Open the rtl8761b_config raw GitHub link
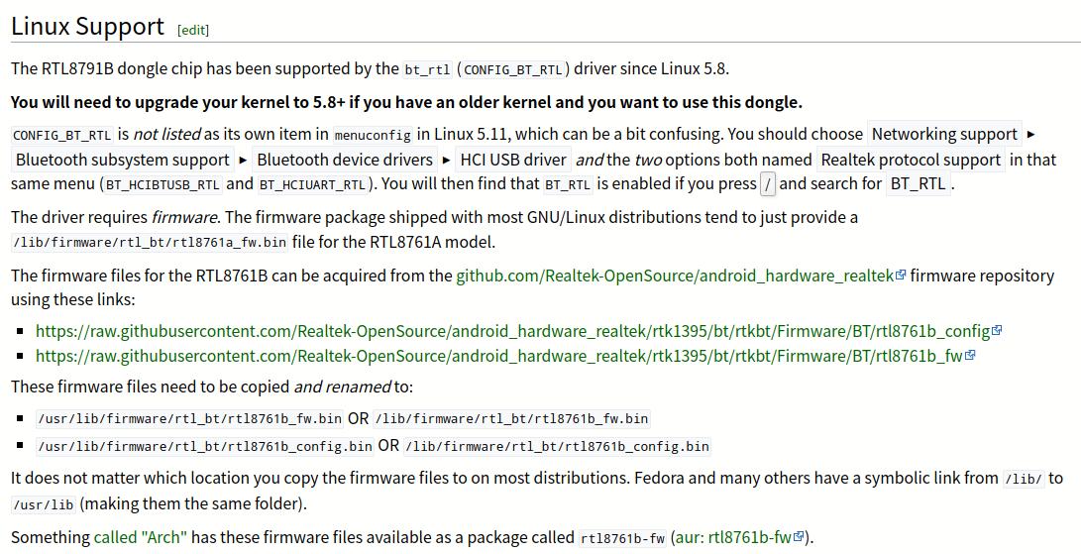 tap(512, 331)
